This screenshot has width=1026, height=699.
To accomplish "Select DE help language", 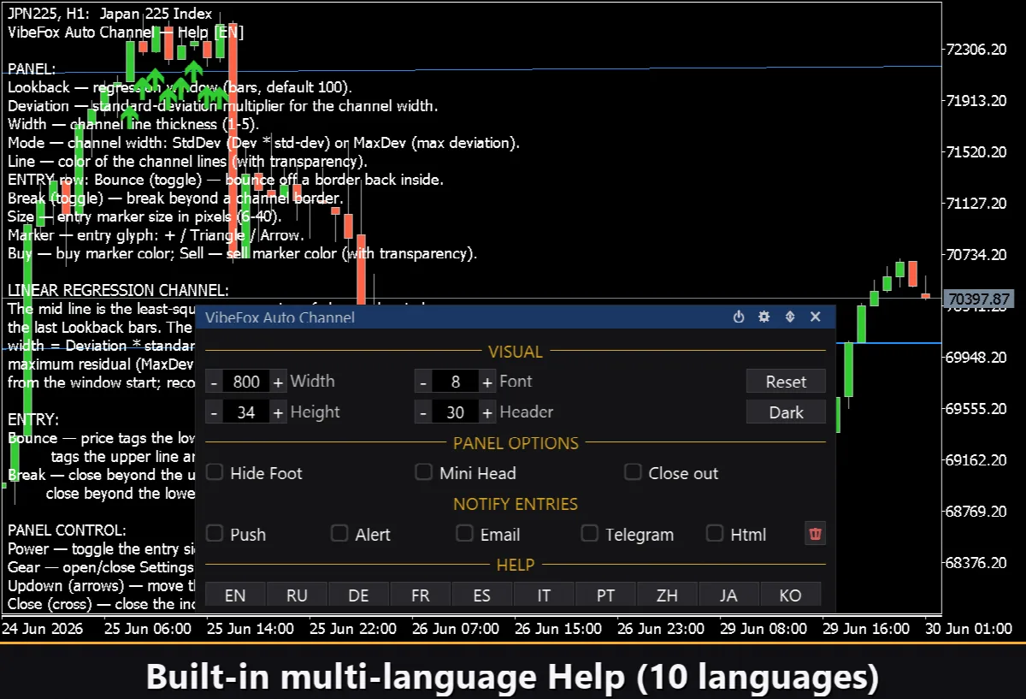I will point(358,595).
